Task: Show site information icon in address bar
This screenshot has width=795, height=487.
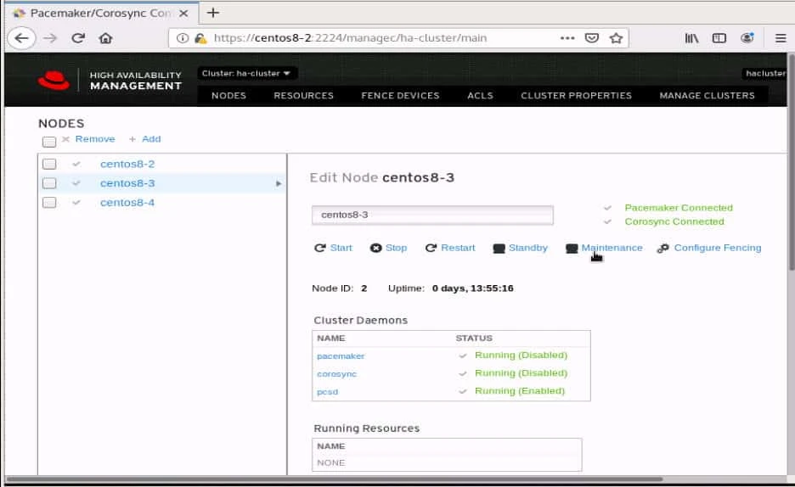Action: (183, 38)
